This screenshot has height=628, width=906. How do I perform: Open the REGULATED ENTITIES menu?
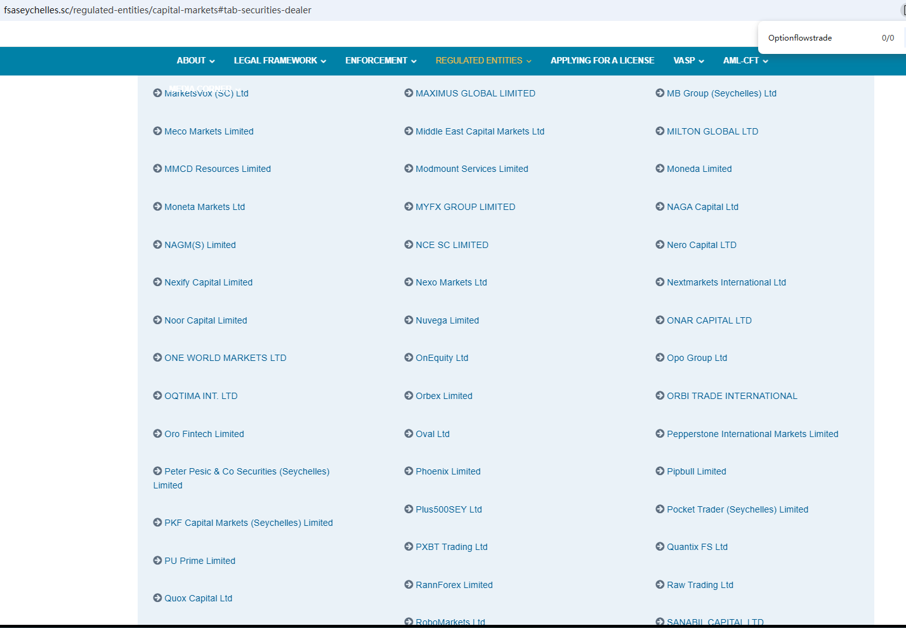(x=483, y=61)
